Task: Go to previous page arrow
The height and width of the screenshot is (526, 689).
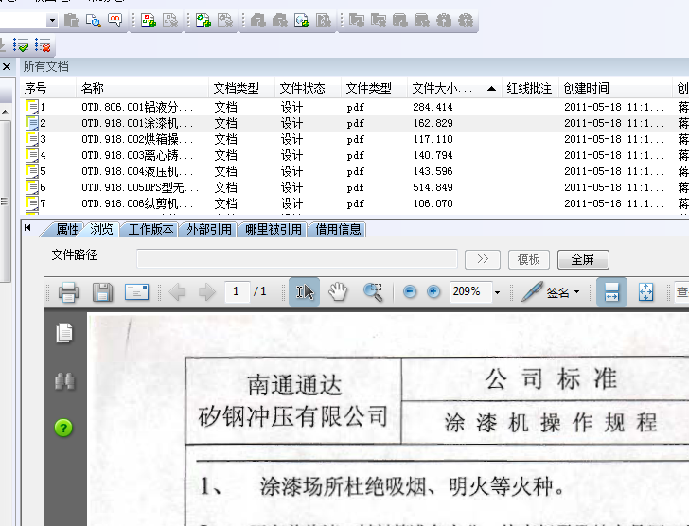Action: click(x=177, y=292)
